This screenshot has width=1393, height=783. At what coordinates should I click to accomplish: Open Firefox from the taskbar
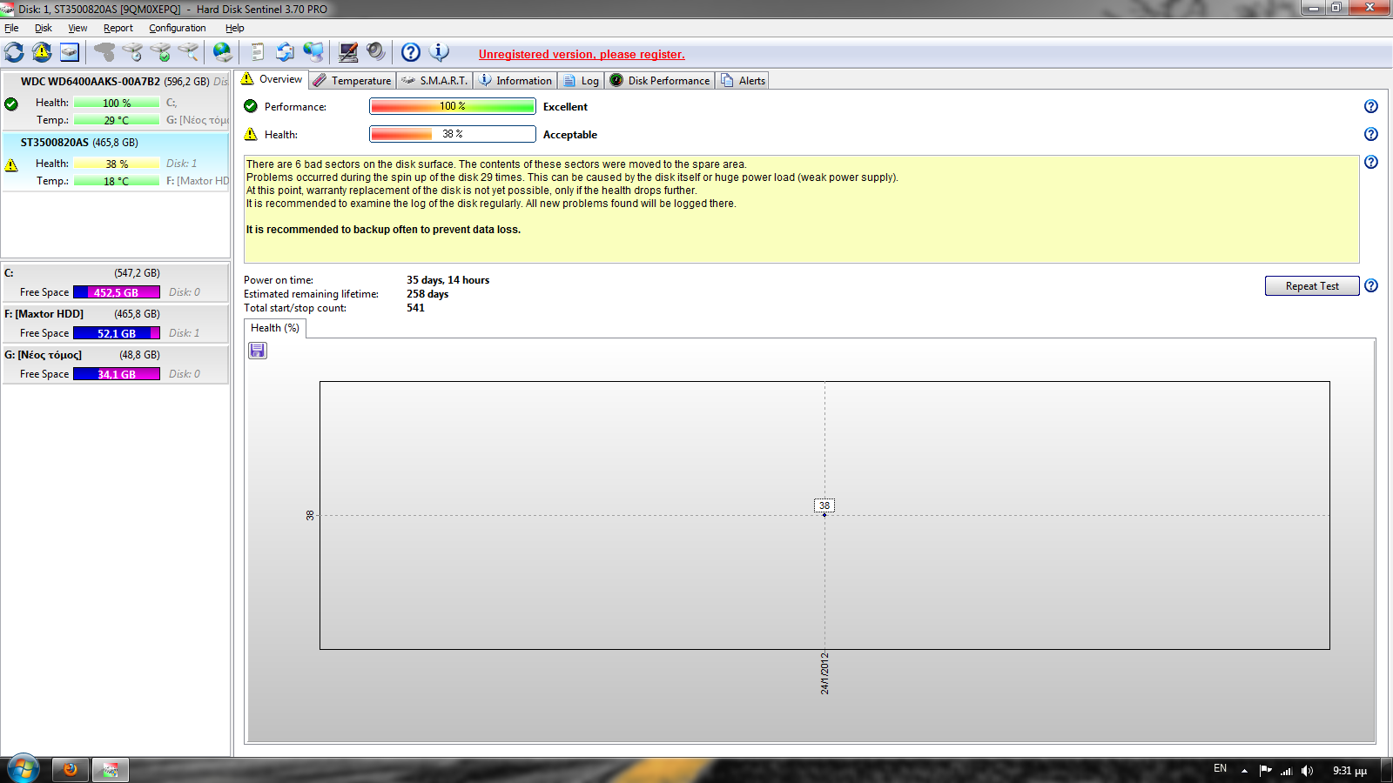pyautogui.click(x=70, y=770)
